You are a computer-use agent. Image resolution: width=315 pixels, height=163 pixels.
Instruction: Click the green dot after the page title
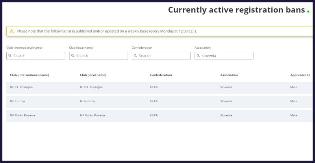(308, 11)
